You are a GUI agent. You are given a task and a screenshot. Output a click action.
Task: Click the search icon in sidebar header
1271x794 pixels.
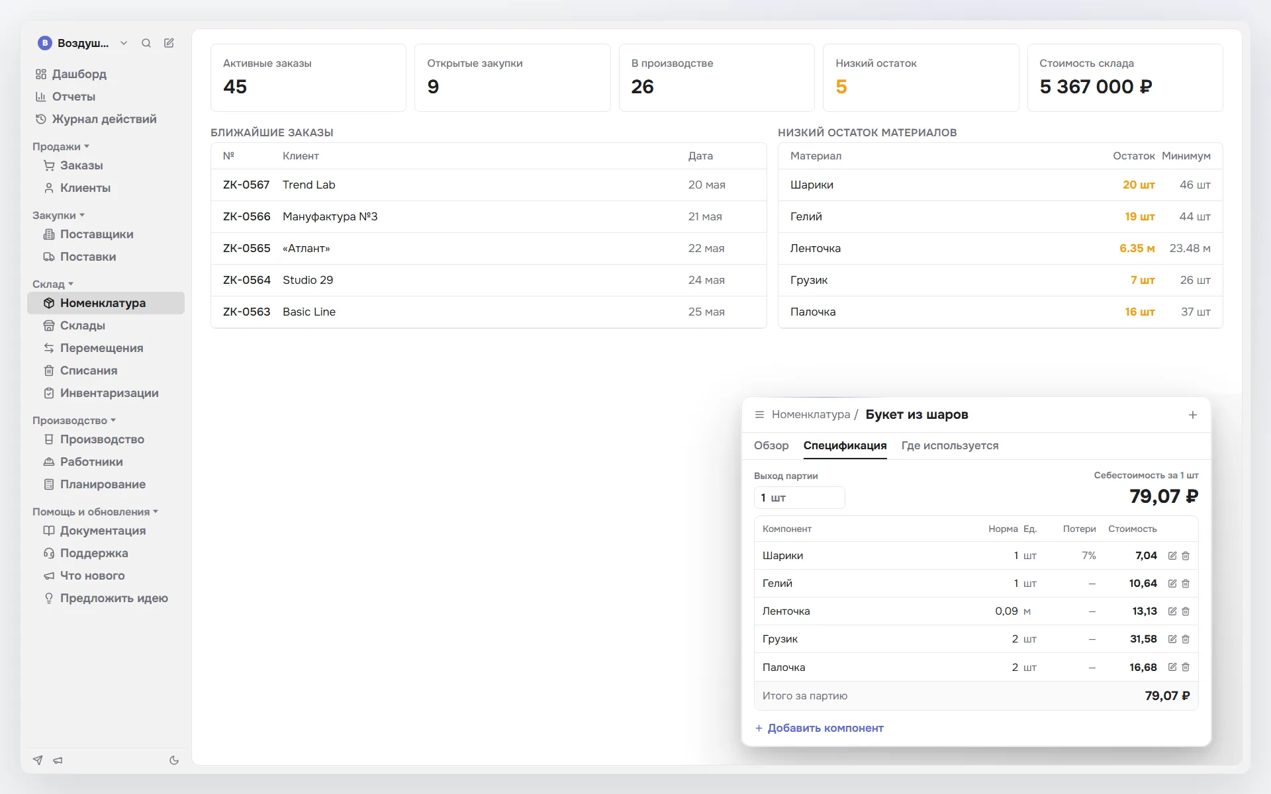(x=146, y=43)
